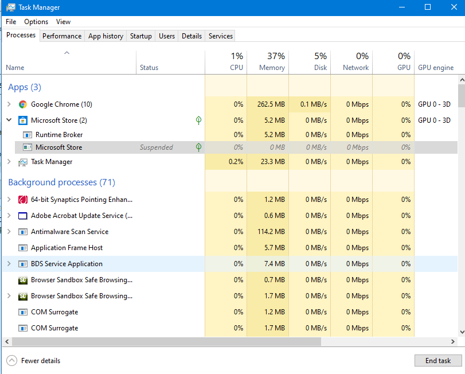Sort by the CPU column header
Image resolution: width=465 pixels, height=374 pixels.
[x=226, y=63]
